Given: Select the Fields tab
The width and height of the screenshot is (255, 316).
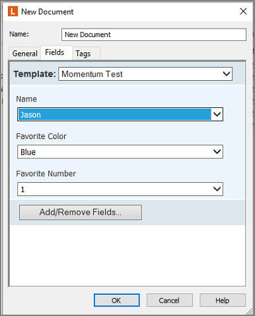Looking at the screenshot, I should pos(55,52).
